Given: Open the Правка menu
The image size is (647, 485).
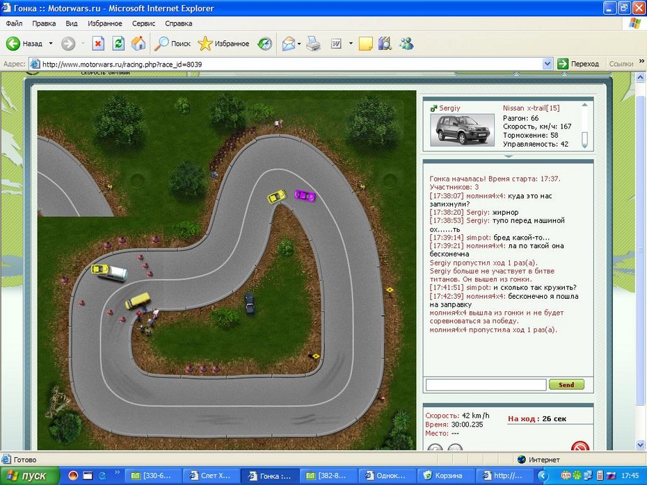Looking at the screenshot, I should (x=44, y=24).
